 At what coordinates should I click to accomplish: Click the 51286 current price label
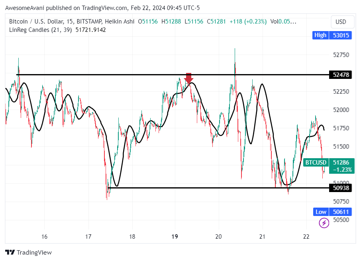click(341, 163)
